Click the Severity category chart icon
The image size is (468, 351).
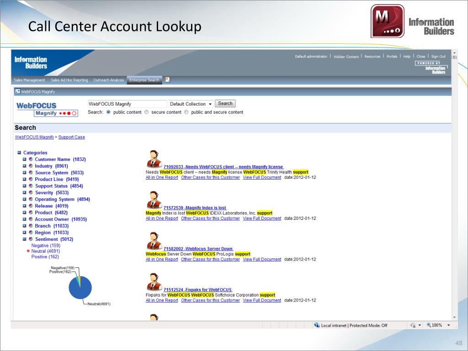31,192
